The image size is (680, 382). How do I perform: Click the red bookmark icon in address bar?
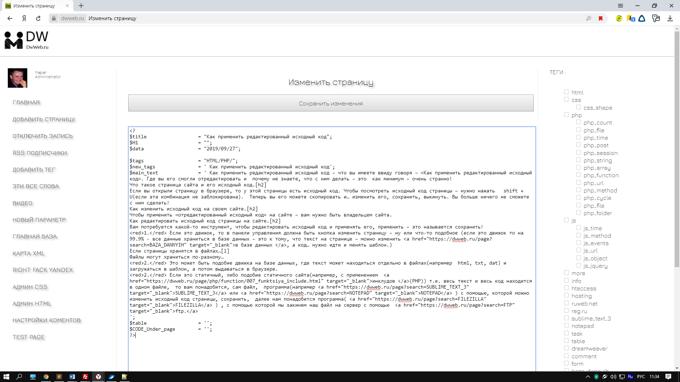pyautogui.click(x=601, y=18)
